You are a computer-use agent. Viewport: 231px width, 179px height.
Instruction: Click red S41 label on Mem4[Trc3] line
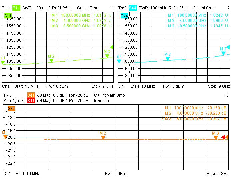[x=31, y=100]
